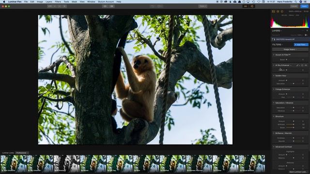Collapse the AI Sky Enhancer section
The width and height of the screenshot is (310, 174).
[274, 65]
